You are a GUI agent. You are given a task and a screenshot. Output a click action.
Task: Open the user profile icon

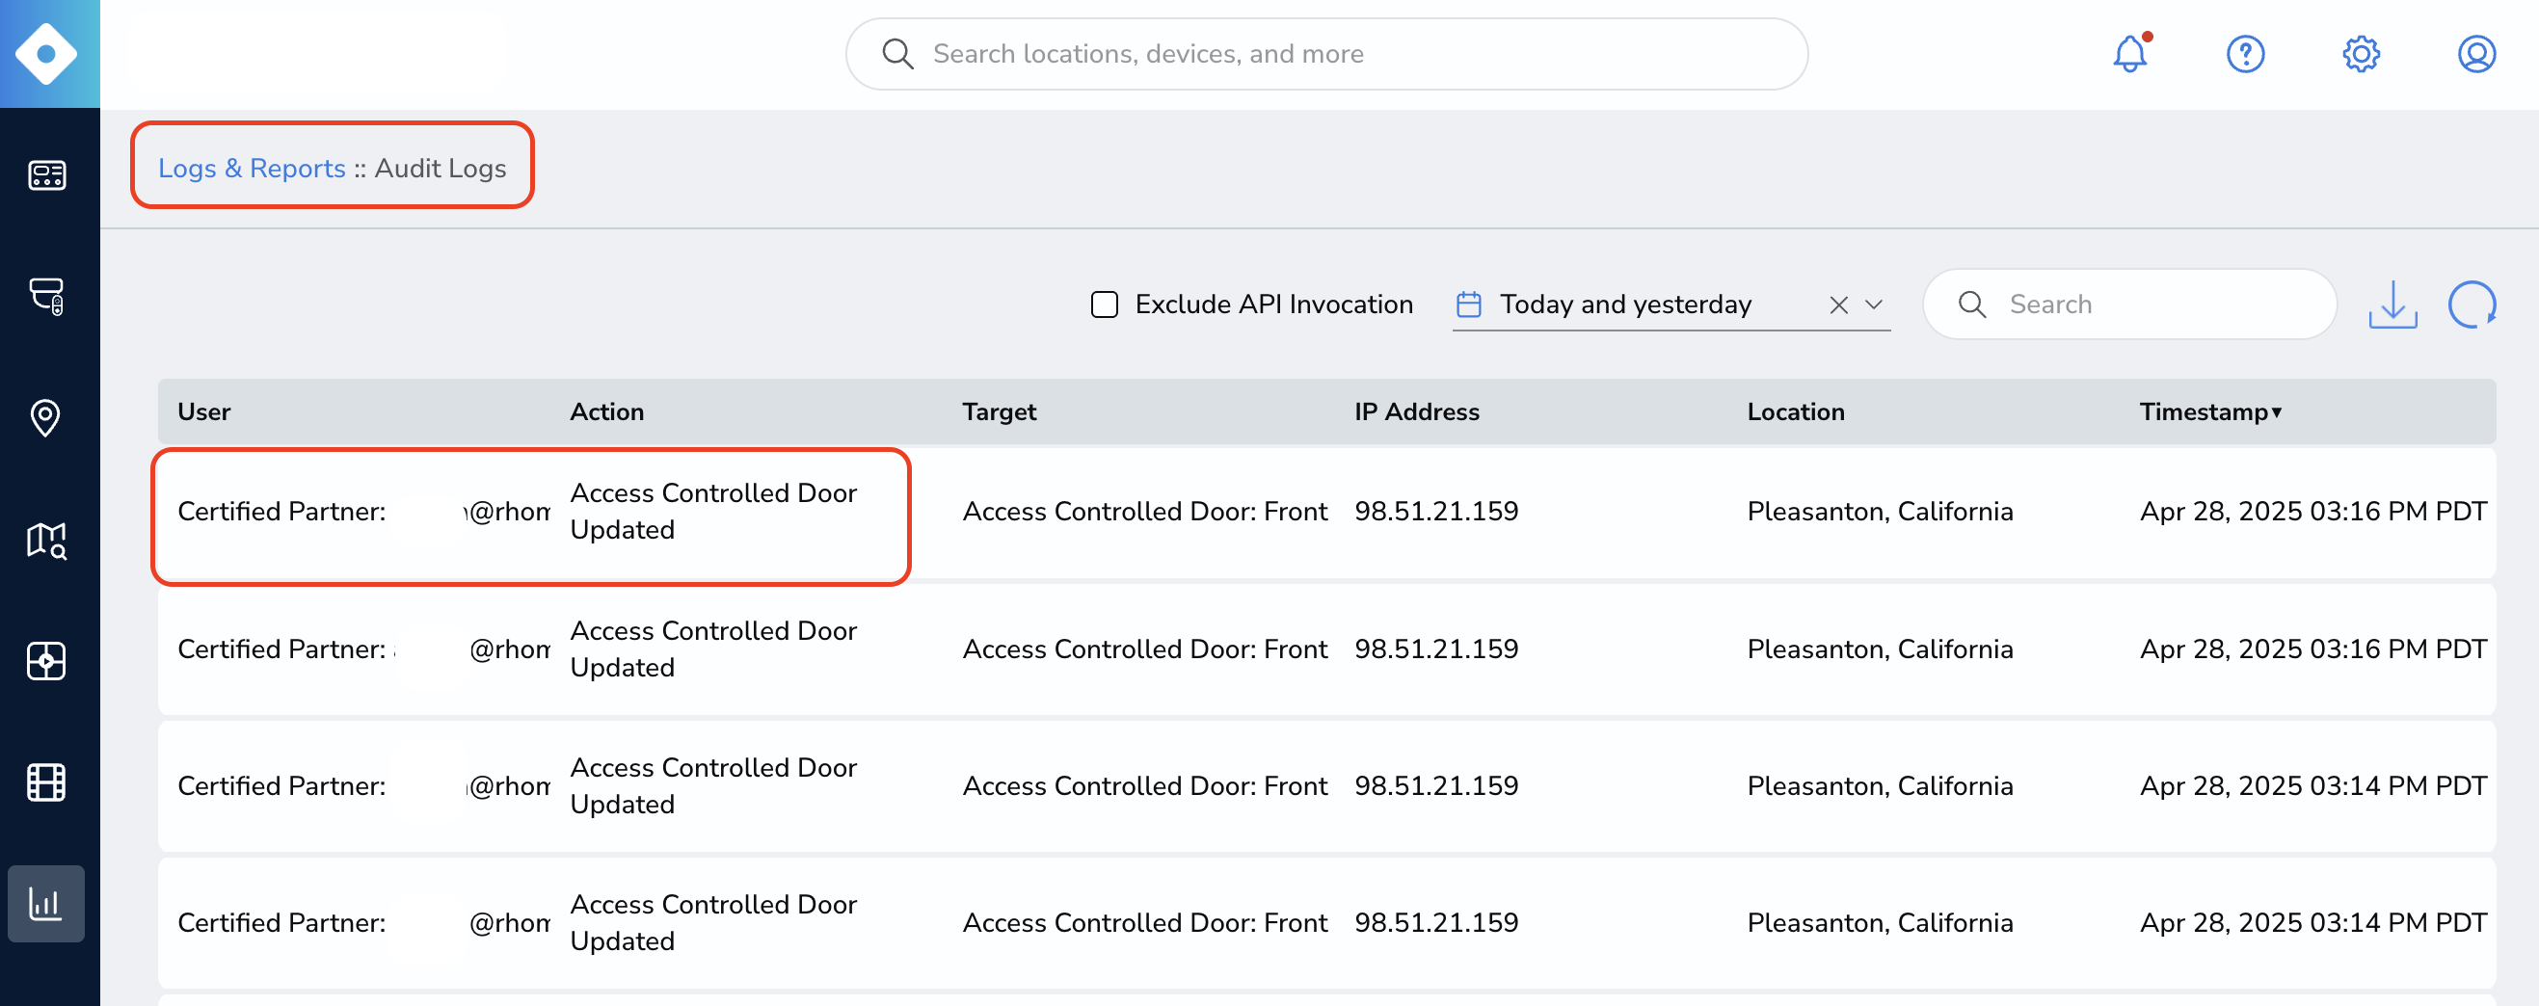click(2476, 53)
